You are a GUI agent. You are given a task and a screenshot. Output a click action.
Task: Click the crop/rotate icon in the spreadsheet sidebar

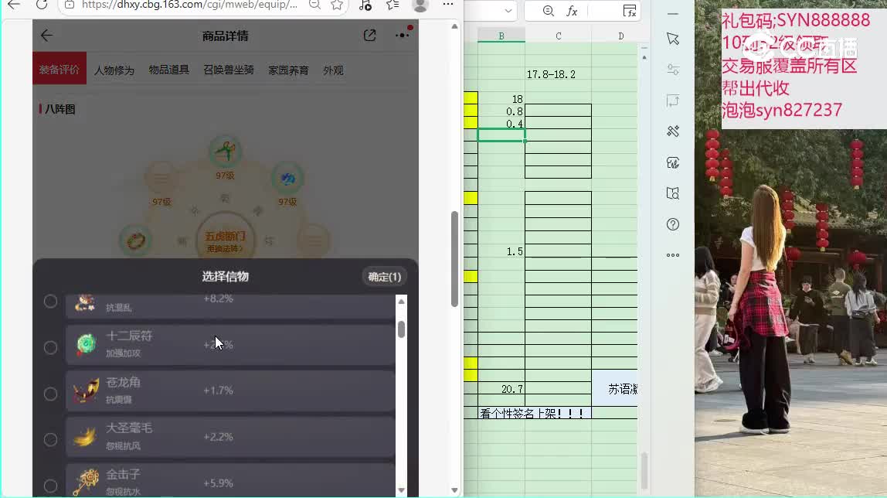click(x=673, y=101)
